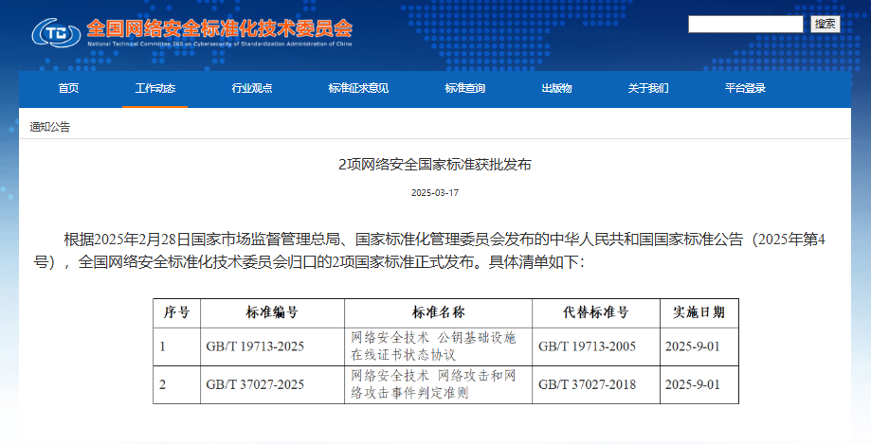871x444 pixels.
Task: Select the 工作动态 navigation tab
Action: [155, 88]
